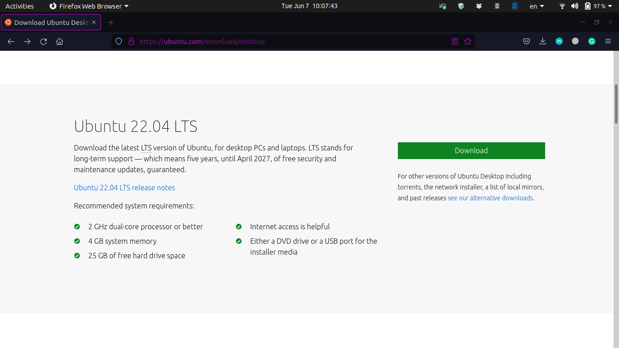This screenshot has height=348, width=619.
Task: Click the padlock site security indicator
Action: [131, 41]
